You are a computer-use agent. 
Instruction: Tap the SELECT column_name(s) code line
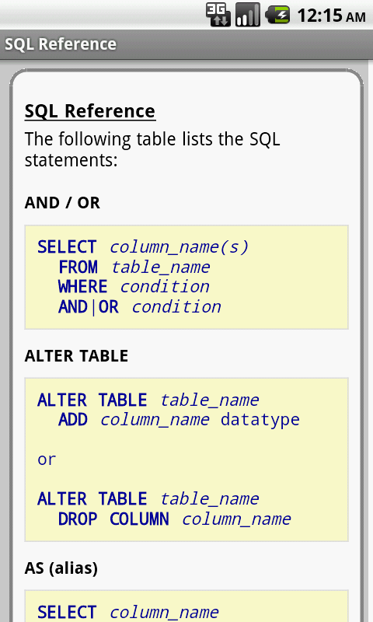pyautogui.click(x=143, y=246)
